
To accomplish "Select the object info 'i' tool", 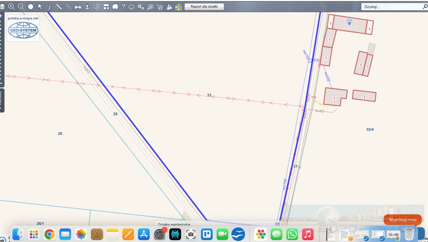I will pos(49,7).
